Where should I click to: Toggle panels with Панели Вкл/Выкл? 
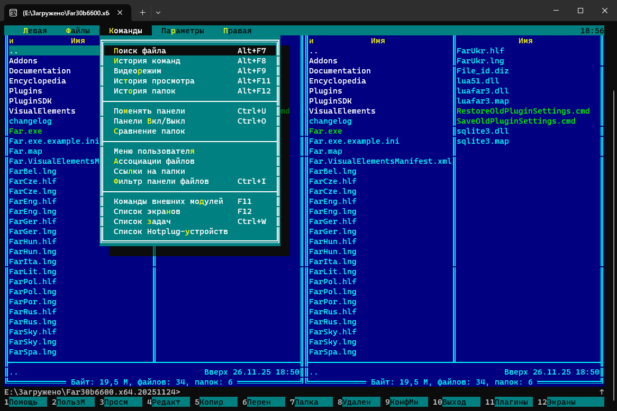pos(149,121)
